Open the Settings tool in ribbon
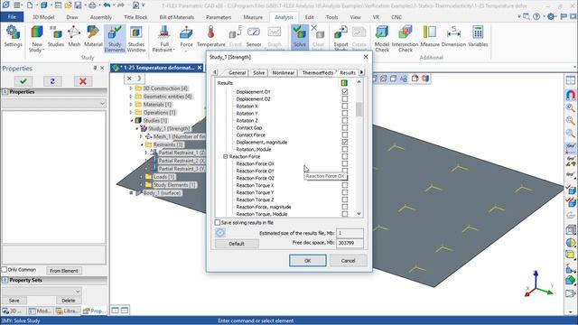This screenshot has width=578, height=325. click(x=13, y=36)
